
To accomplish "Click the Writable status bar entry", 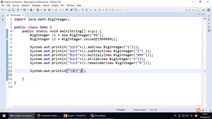I will tap(121, 110).
